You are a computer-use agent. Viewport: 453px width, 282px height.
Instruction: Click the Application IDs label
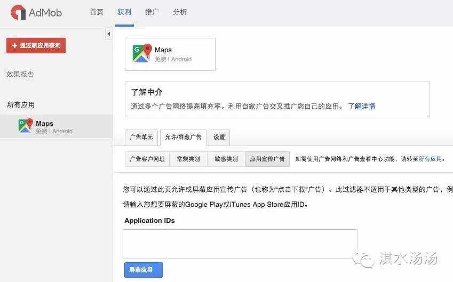(149, 221)
